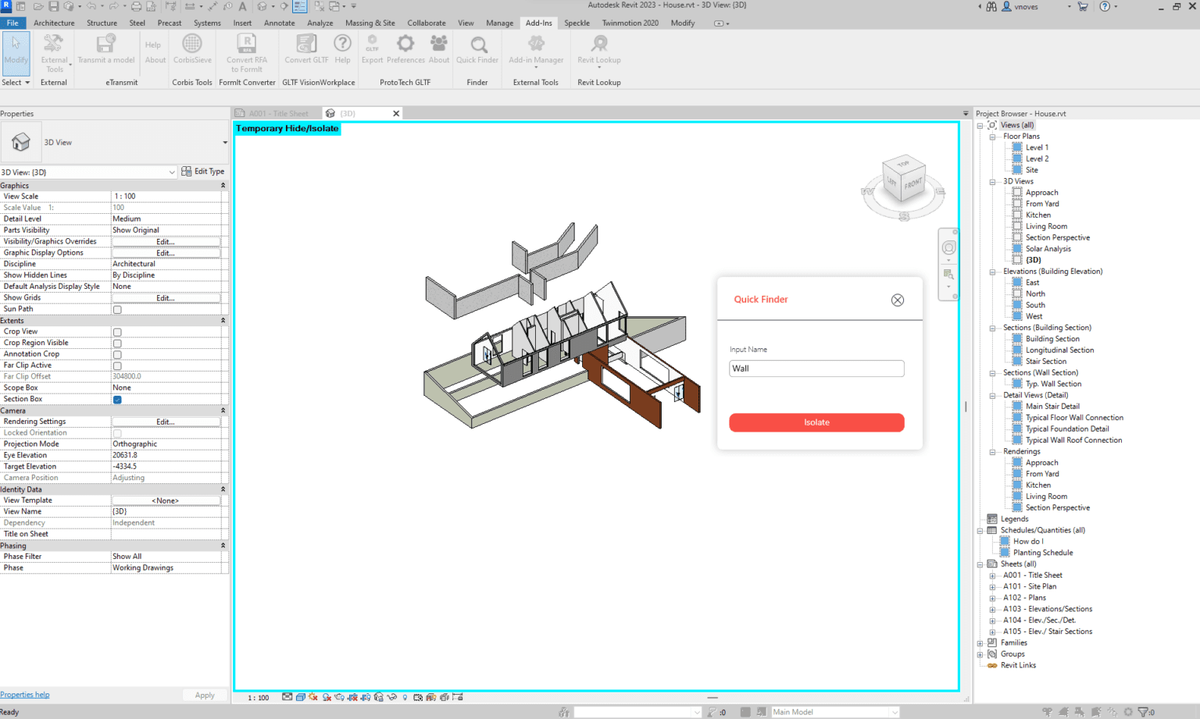Toggle the Sun Path checkbox

116,308
